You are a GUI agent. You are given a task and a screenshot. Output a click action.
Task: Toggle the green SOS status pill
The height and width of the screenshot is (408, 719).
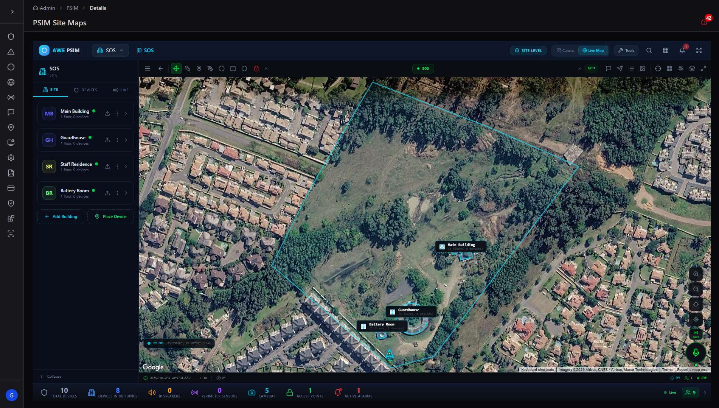pyautogui.click(x=423, y=69)
